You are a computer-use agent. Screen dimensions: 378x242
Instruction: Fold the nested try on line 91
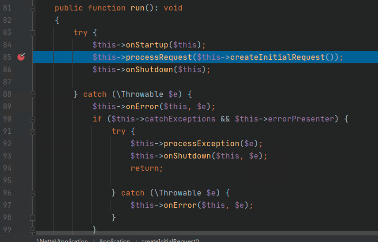coord(32,131)
